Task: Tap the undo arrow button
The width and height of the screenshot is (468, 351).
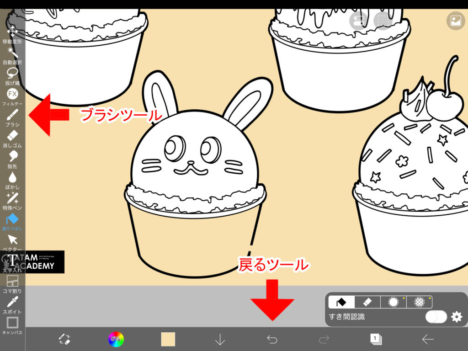Action: (x=272, y=339)
